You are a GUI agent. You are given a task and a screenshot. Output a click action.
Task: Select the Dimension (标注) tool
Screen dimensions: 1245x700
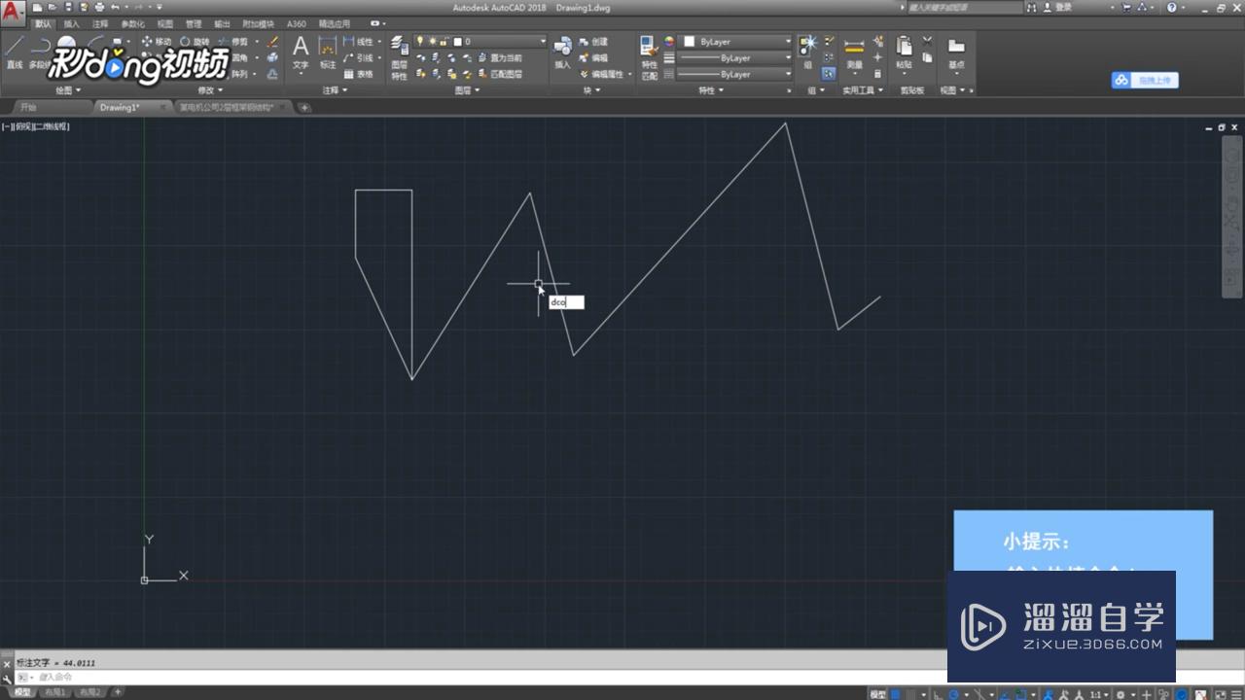pyautogui.click(x=328, y=52)
